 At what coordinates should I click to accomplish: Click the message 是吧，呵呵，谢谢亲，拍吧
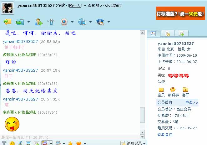pyautogui.click(x=40, y=33)
